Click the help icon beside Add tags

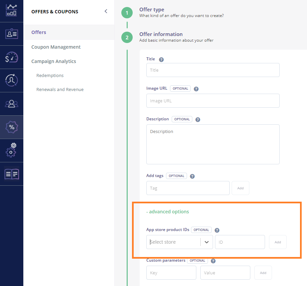click(x=192, y=176)
